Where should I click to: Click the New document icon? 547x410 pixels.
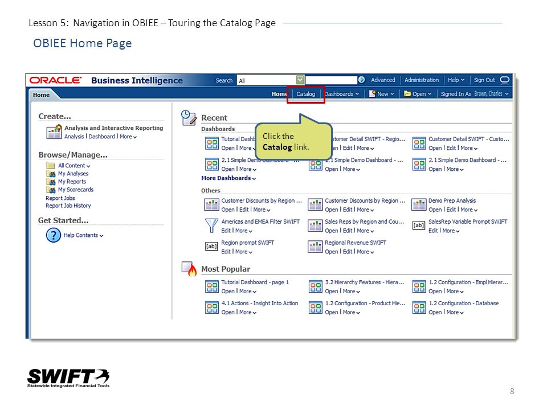click(x=372, y=94)
